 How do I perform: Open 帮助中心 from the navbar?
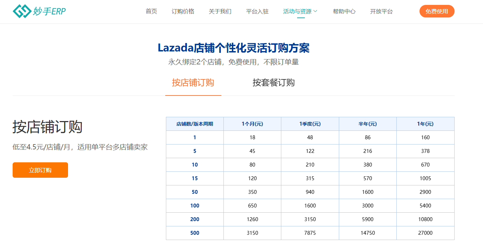[344, 12]
